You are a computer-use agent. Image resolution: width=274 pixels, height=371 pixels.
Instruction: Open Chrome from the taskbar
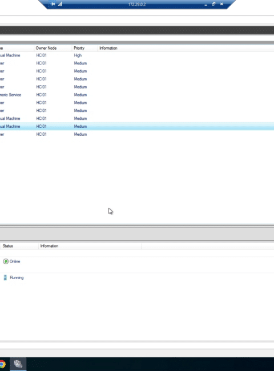(2, 364)
